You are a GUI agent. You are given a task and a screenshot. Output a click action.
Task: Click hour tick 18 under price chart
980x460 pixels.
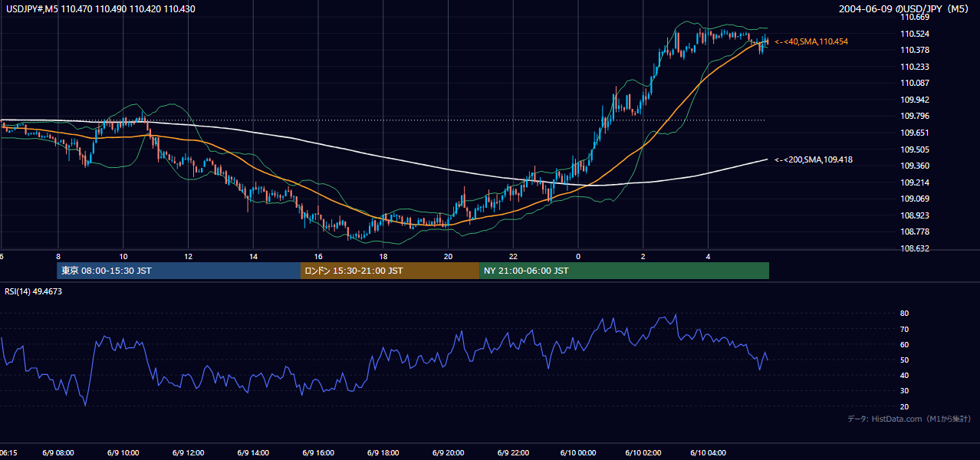coord(383,256)
